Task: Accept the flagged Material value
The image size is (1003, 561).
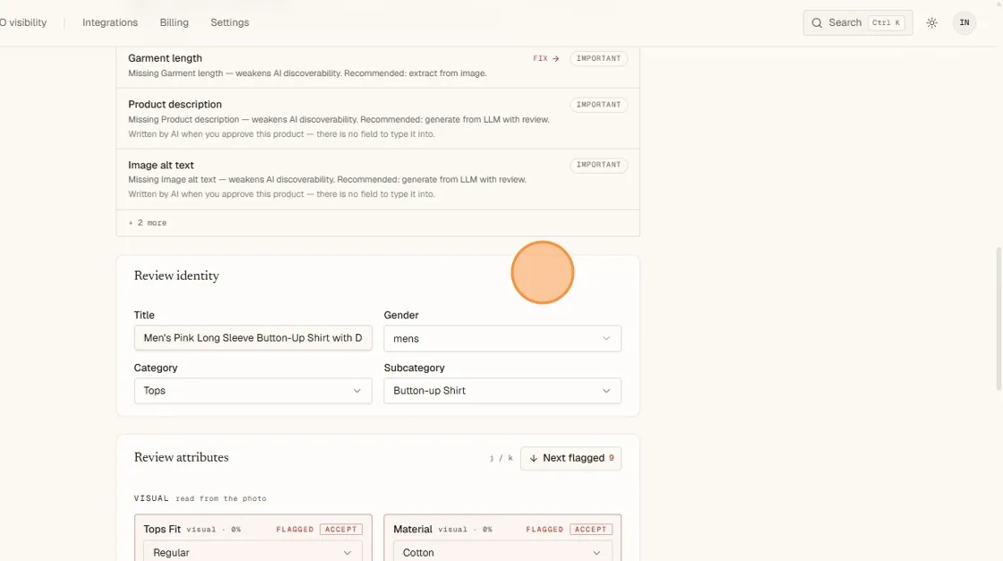Action: pos(590,530)
